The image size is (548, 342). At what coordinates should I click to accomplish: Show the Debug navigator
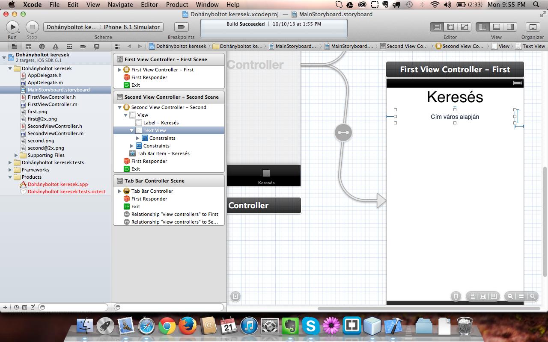[x=69, y=46]
